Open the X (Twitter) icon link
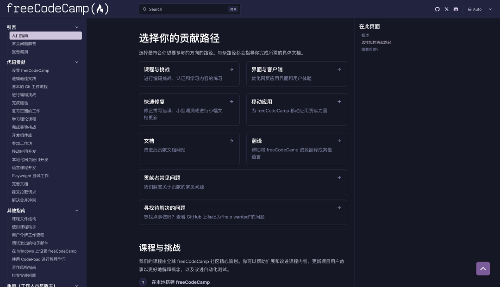Image resolution: width=500 pixels, height=287 pixels. tap(446, 9)
